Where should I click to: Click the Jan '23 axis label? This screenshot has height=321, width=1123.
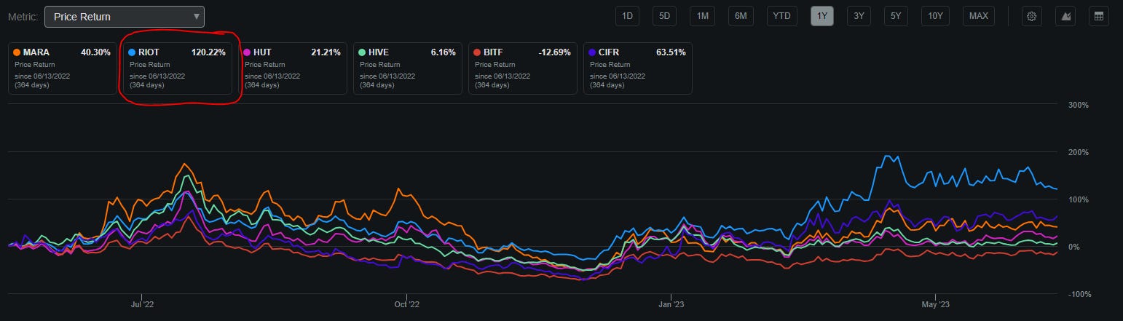[x=670, y=304]
